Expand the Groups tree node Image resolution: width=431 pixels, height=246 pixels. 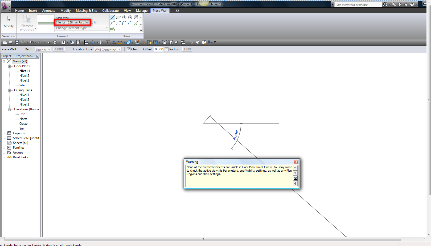(4, 153)
